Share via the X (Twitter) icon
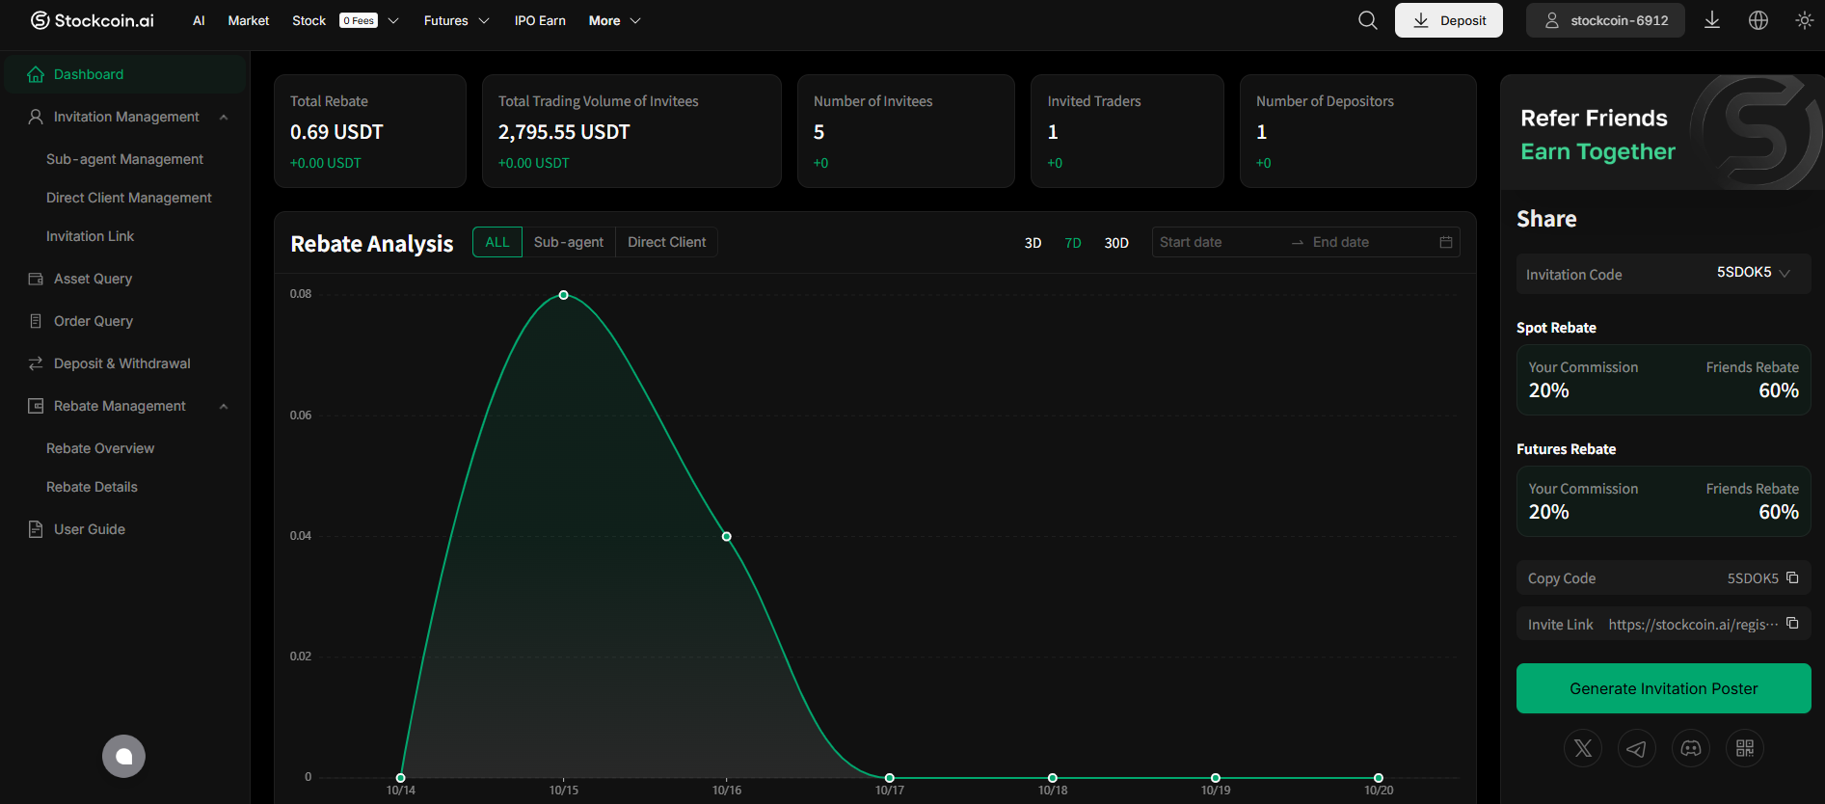 pos(1583,748)
